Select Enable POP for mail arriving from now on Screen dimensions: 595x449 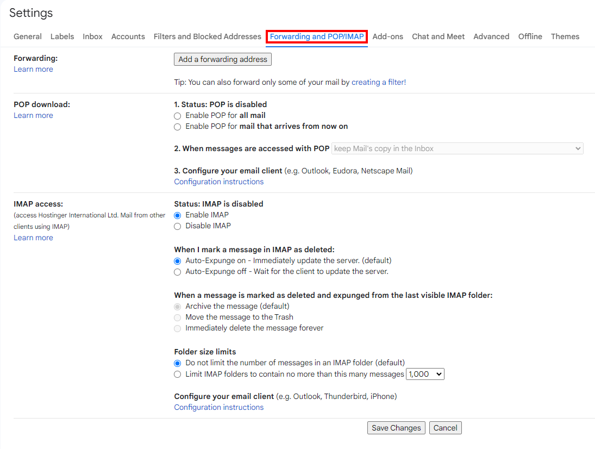click(x=177, y=127)
